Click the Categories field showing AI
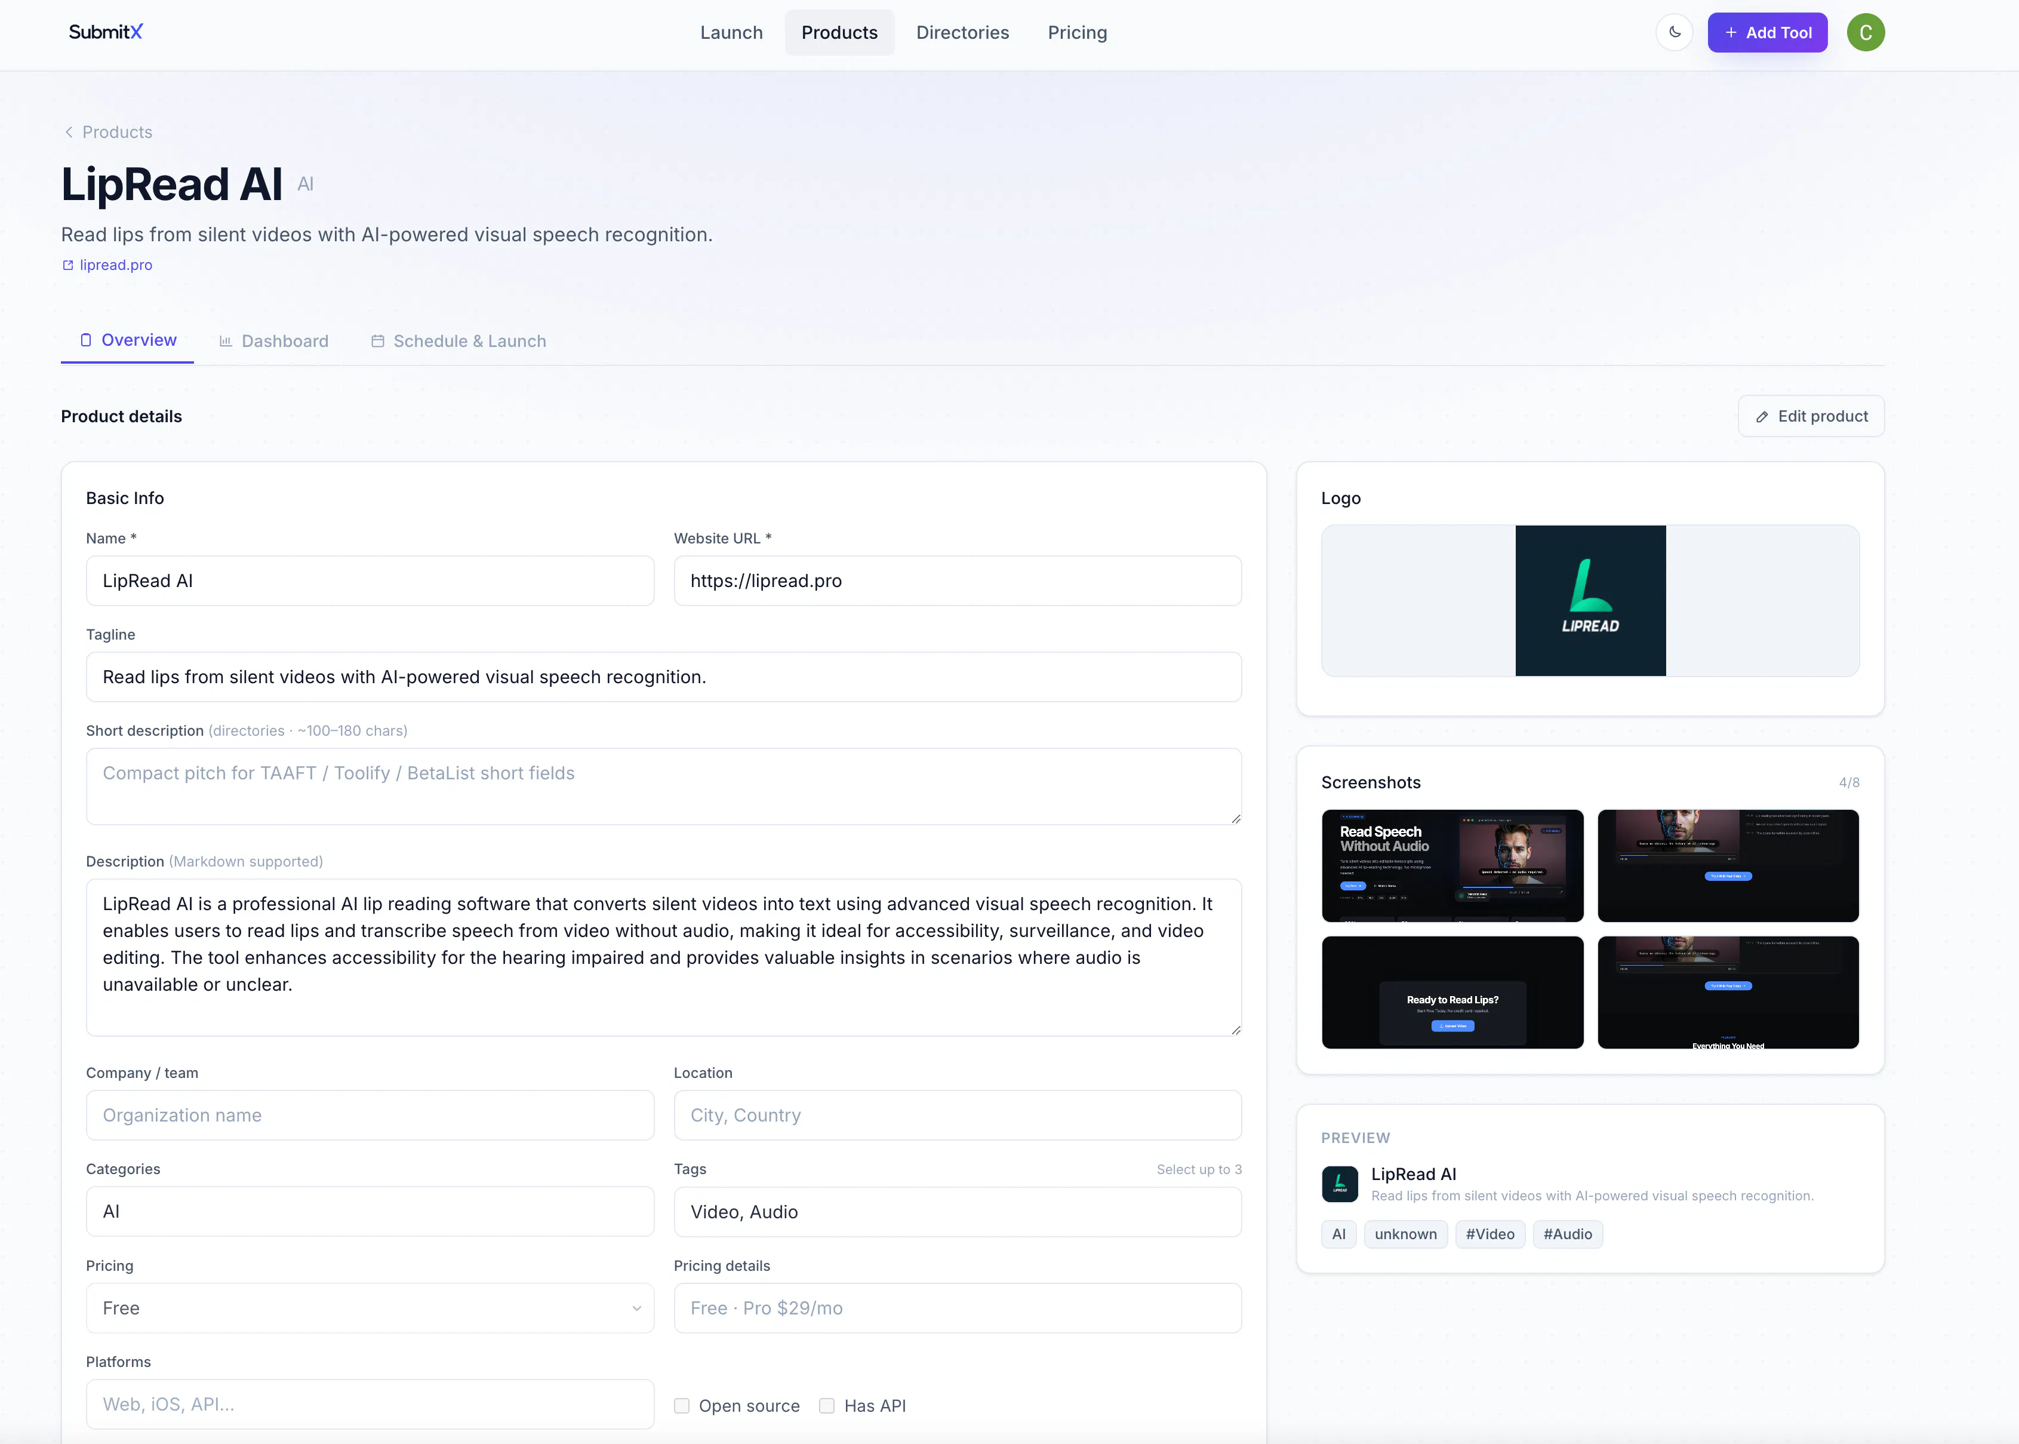This screenshot has width=2019, height=1444. click(x=370, y=1211)
